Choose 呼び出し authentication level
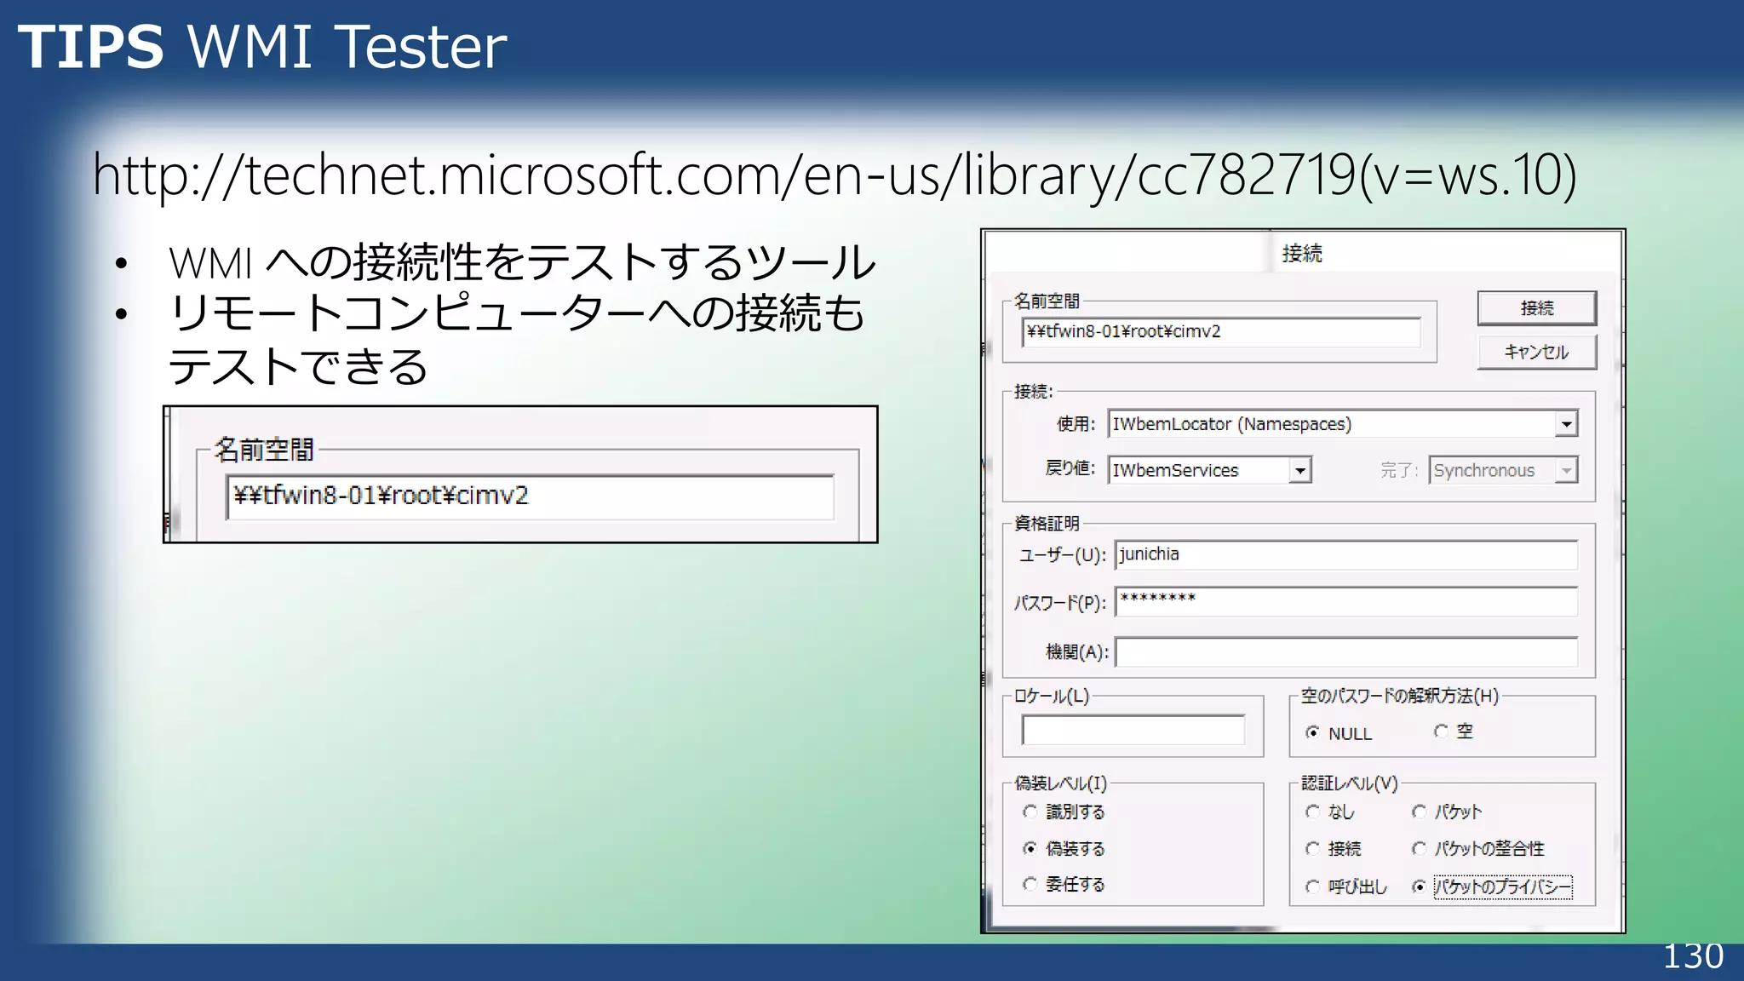Screen dimensions: 1744x981 1313,886
